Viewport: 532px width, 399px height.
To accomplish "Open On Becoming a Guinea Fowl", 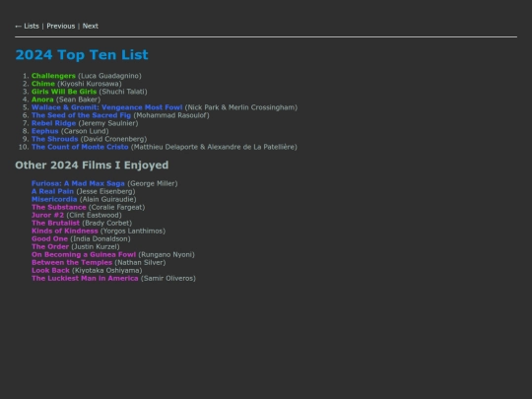I will pos(84,254).
